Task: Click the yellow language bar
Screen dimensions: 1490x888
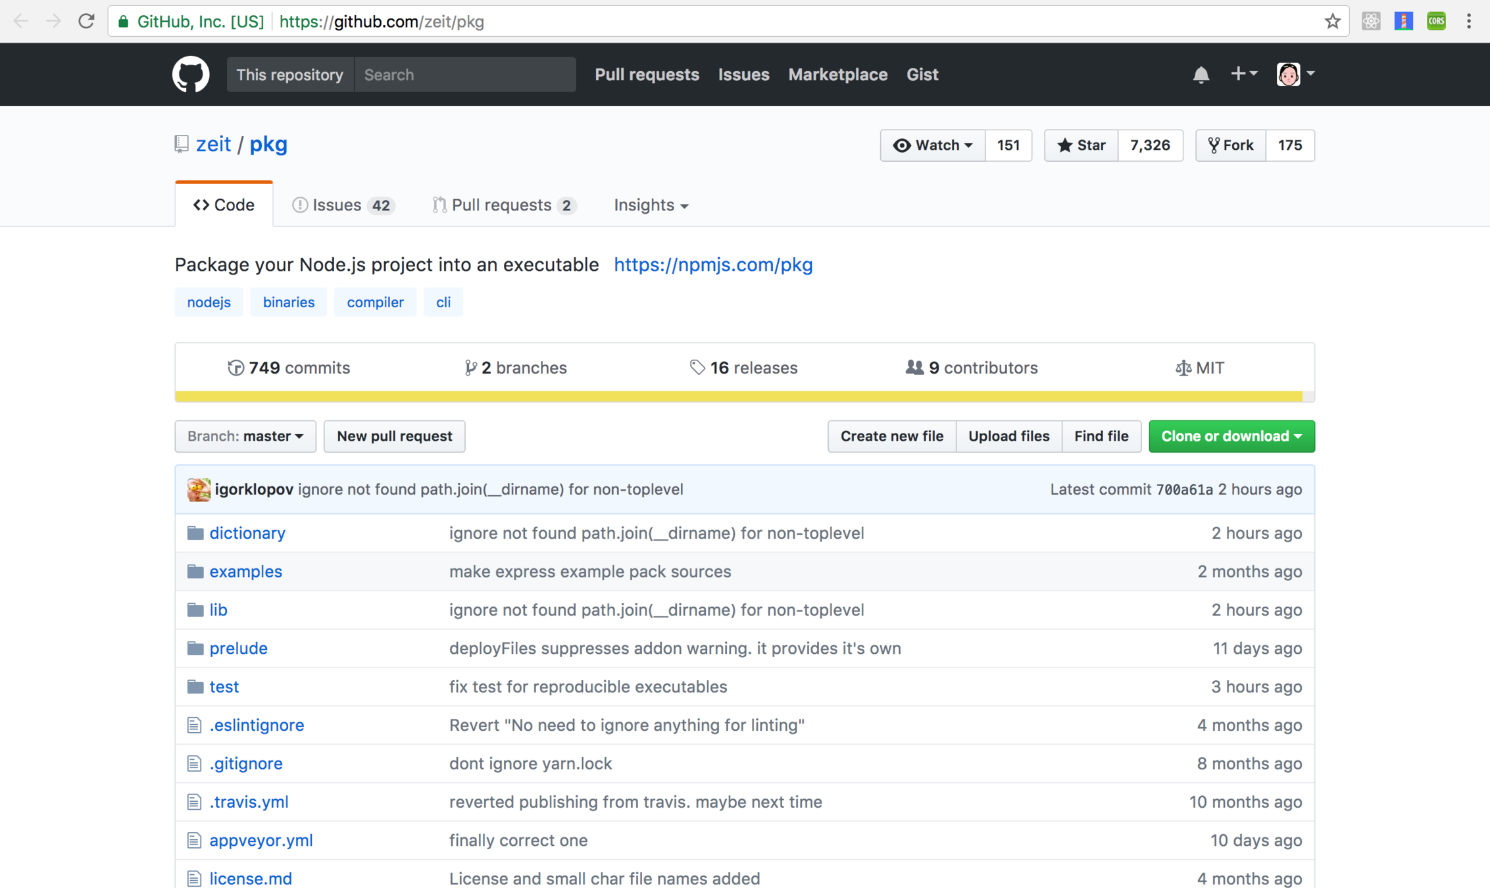Action: click(x=738, y=397)
